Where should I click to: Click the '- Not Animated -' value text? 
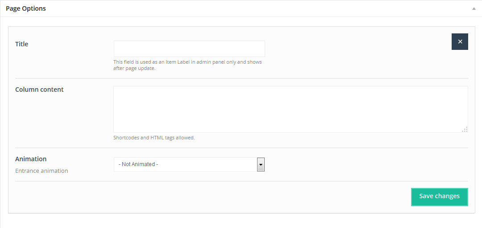click(138, 164)
